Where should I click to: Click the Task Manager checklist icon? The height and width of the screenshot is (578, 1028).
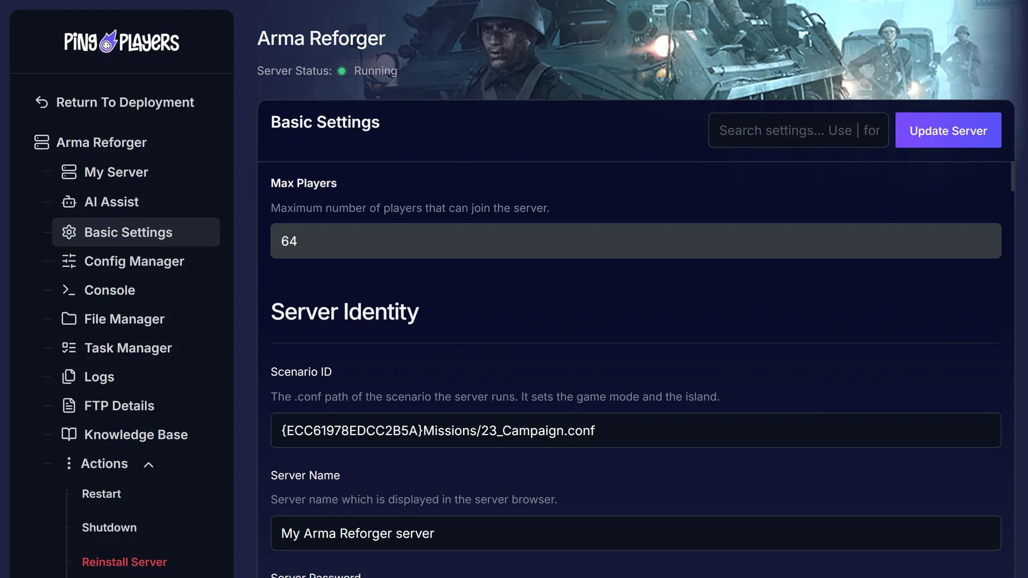tap(69, 348)
